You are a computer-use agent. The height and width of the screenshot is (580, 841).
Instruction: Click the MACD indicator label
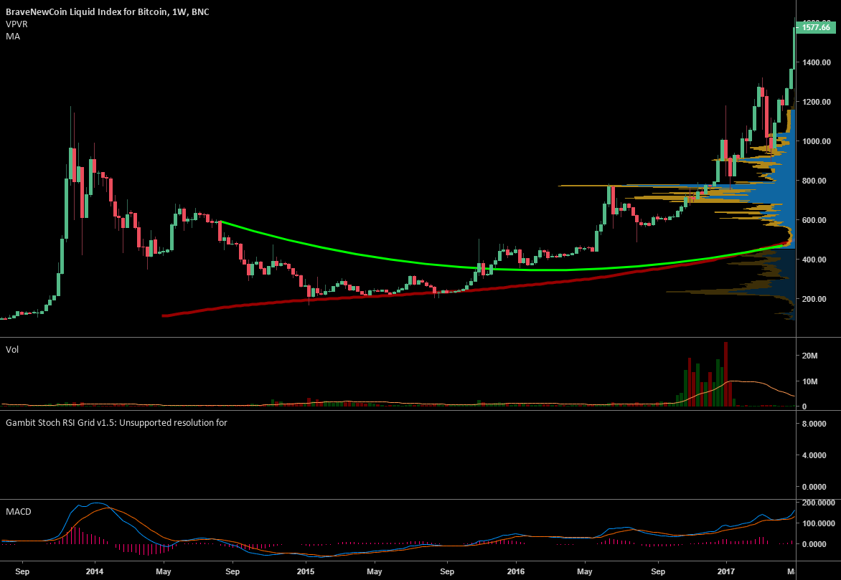(x=19, y=511)
